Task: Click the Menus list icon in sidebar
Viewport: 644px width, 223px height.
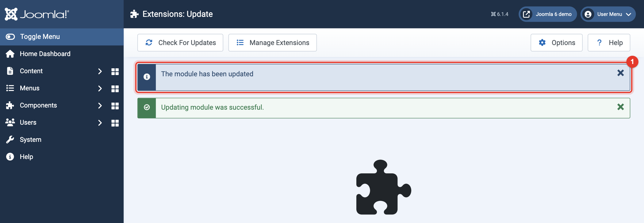Action: [x=10, y=88]
